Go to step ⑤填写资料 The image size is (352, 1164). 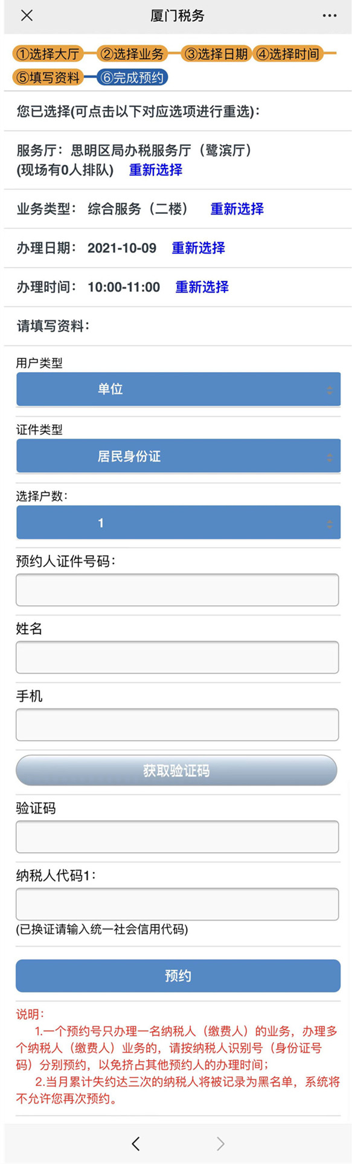48,77
